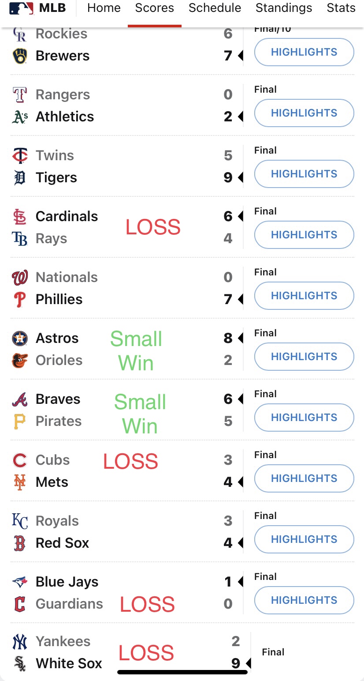This screenshot has width=364, height=681.
Task: Select the Tigers team logo
Action: [20, 178]
